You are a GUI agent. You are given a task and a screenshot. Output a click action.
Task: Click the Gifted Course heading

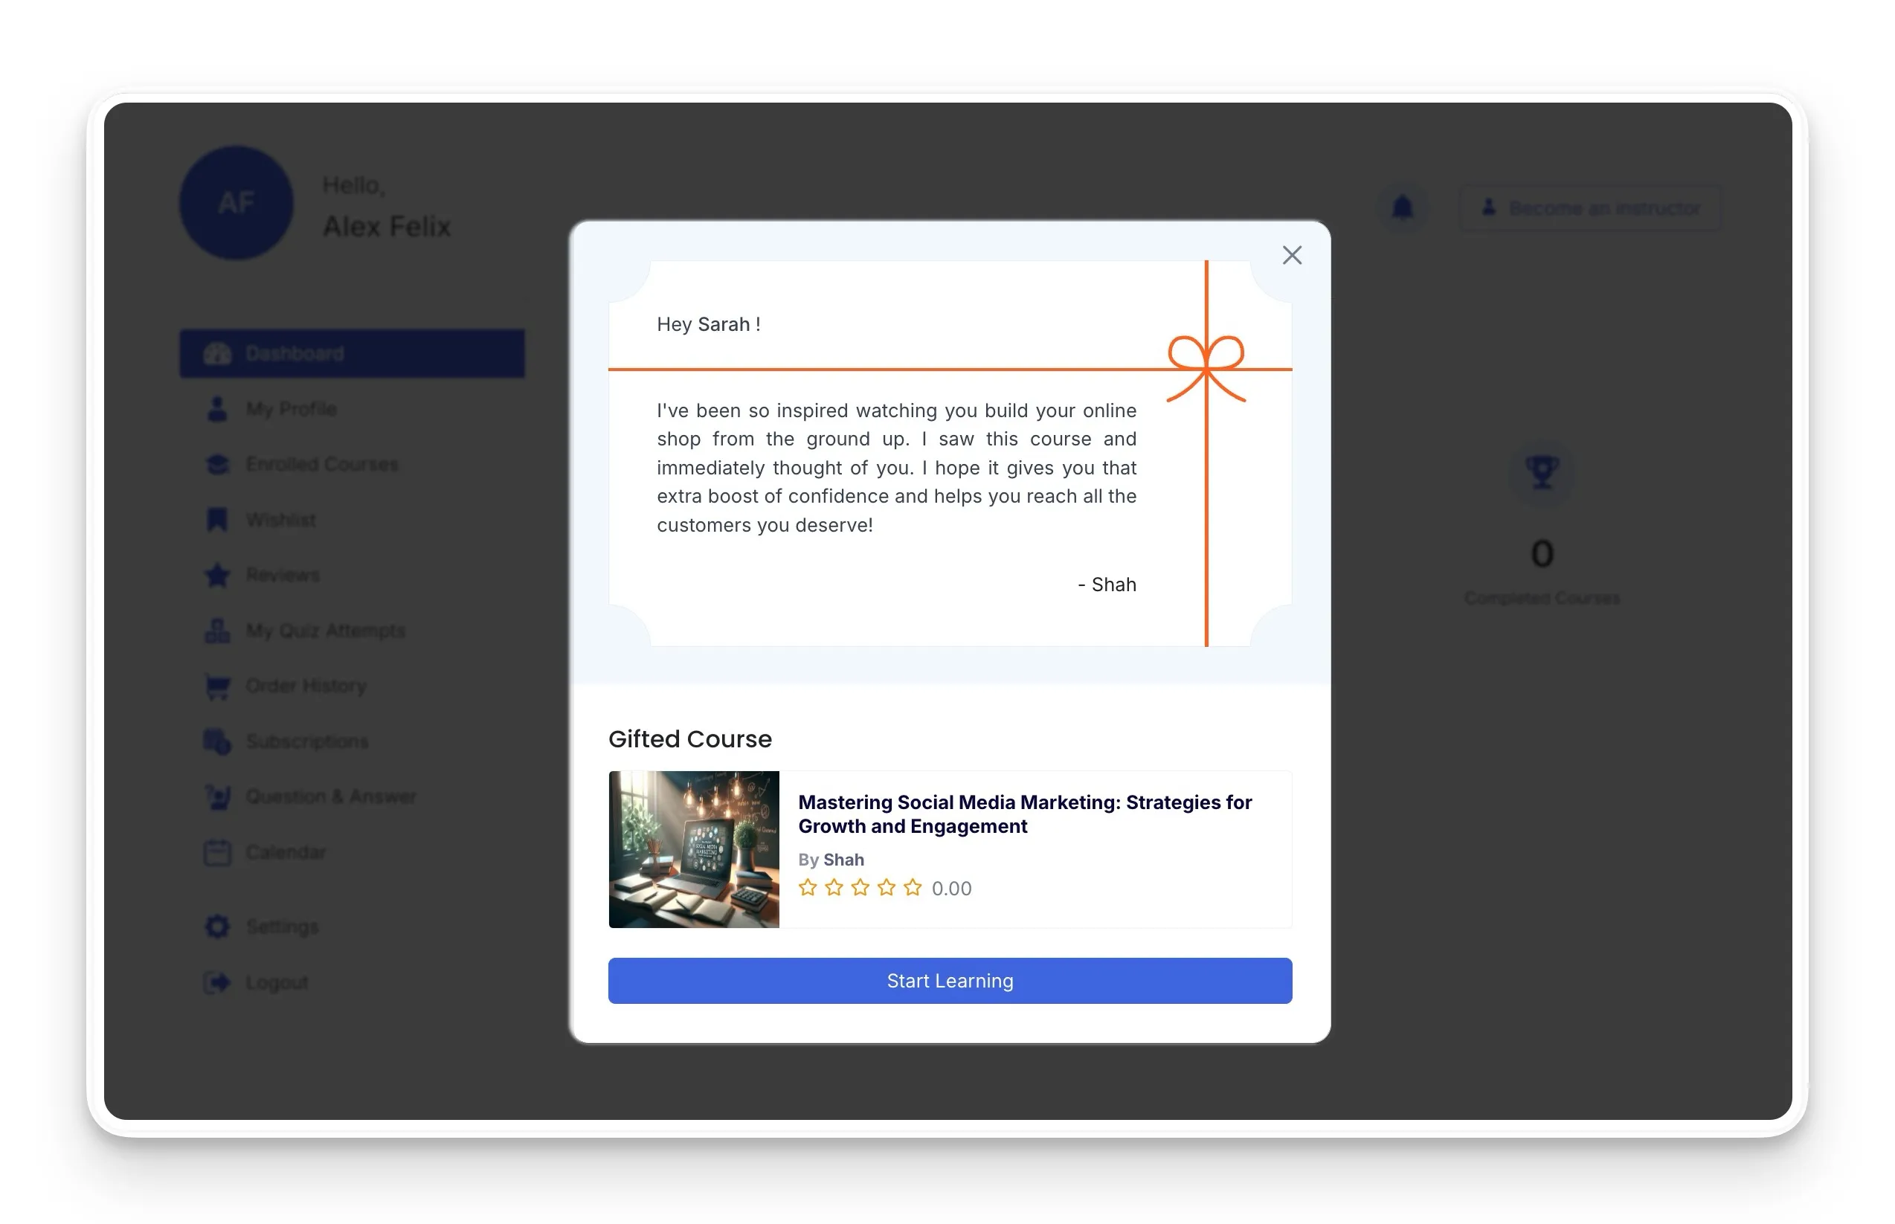click(690, 738)
